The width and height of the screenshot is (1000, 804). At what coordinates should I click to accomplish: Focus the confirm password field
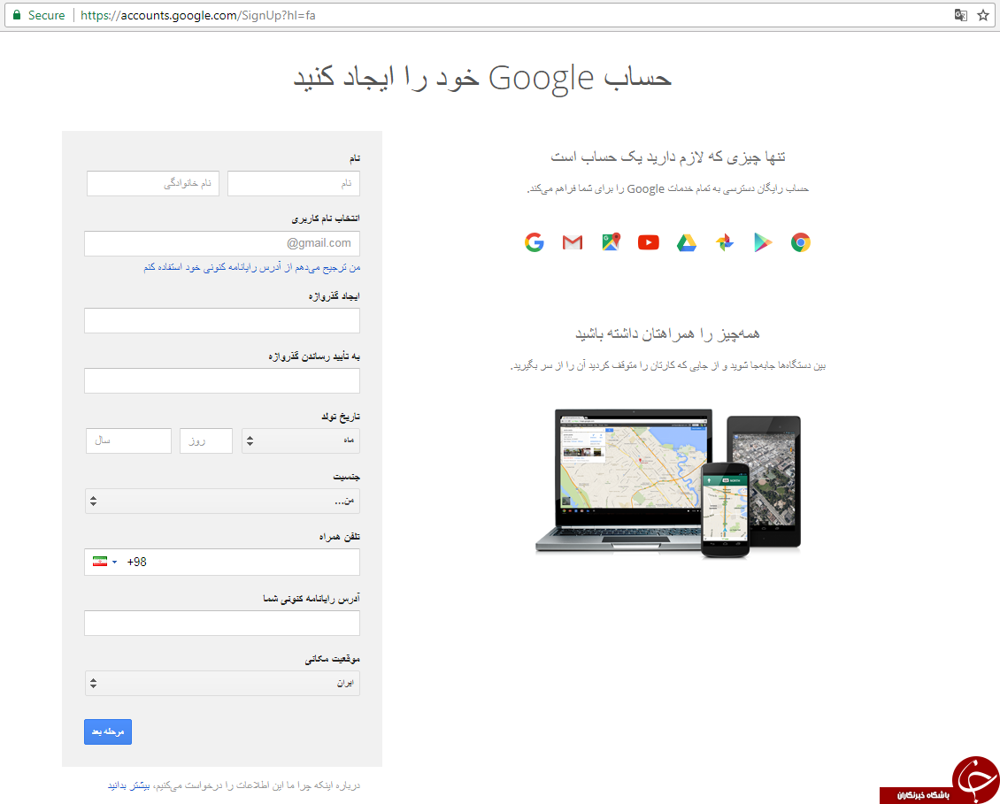[222, 380]
